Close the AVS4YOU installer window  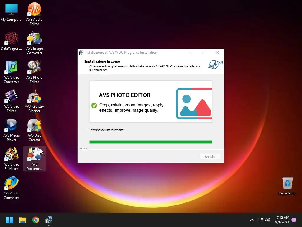point(217,53)
